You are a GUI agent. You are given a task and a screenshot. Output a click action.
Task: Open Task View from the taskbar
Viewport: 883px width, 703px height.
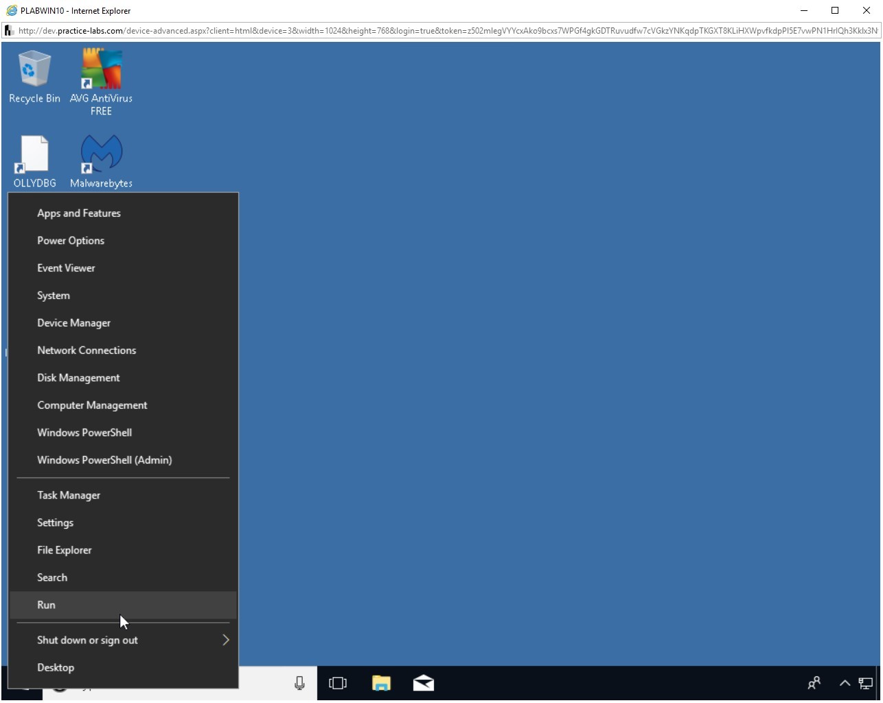point(338,683)
